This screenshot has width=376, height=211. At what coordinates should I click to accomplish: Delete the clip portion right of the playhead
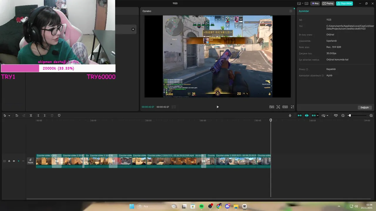pyautogui.click(x=45, y=115)
